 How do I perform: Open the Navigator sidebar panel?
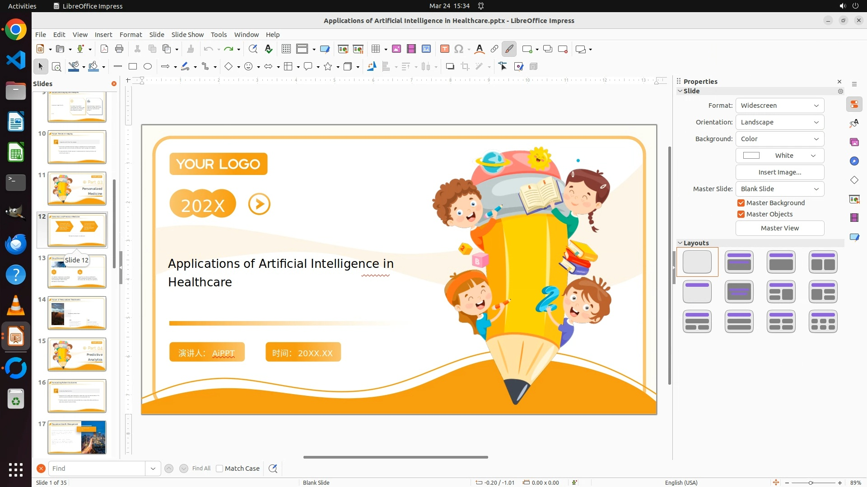click(854, 161)
